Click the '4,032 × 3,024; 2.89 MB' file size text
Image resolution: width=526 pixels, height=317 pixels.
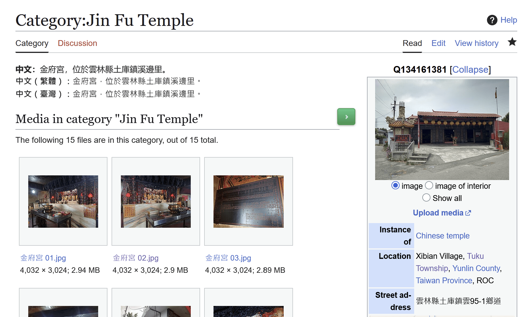[245, 270]
